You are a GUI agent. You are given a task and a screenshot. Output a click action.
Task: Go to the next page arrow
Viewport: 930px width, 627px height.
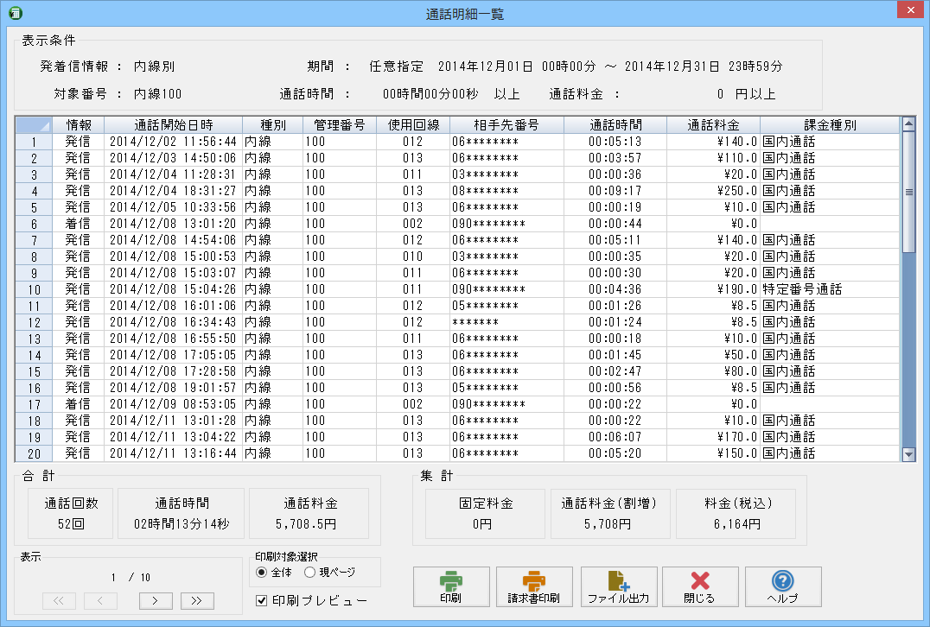pyautogui.click(x=156, y=601)
